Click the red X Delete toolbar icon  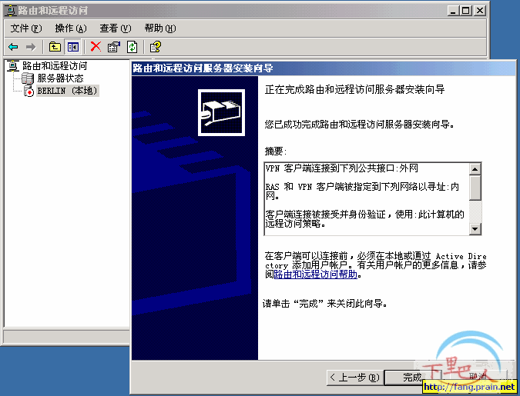pos(96,47)
